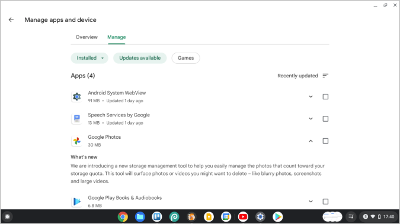Open the teal swirl app on shelf
The image size is (400, 224).
tap(174, 217)
